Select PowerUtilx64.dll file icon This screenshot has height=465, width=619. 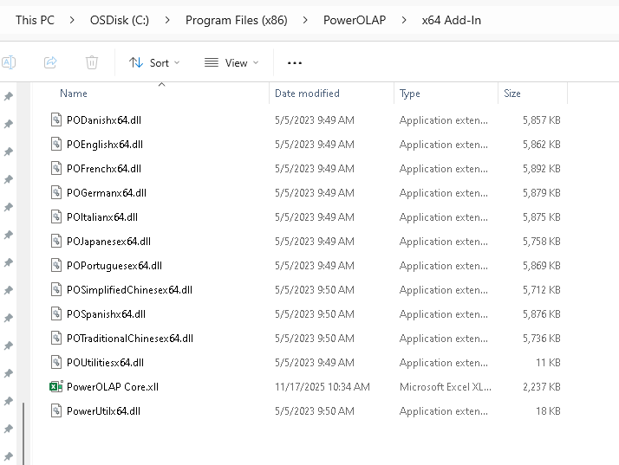(x=56, y=410)
